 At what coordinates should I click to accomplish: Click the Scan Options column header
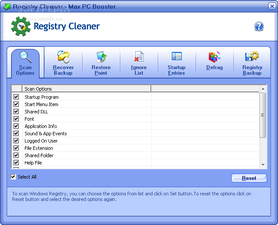(x=86, y=88)
